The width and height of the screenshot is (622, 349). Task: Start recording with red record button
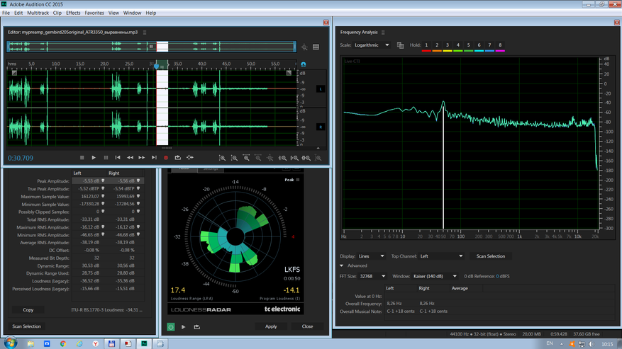point(166,158)
